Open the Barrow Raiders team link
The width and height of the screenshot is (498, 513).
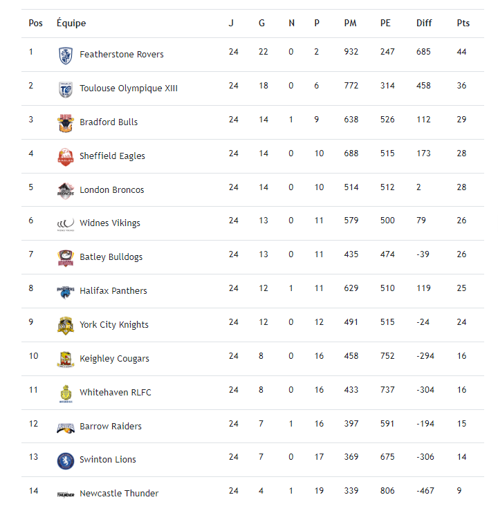111,427
